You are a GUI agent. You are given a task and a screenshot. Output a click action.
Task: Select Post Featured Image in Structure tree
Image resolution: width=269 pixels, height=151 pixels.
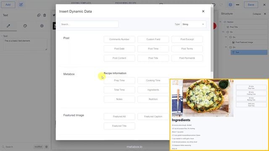pyautogui.click(x=249, y=42)
